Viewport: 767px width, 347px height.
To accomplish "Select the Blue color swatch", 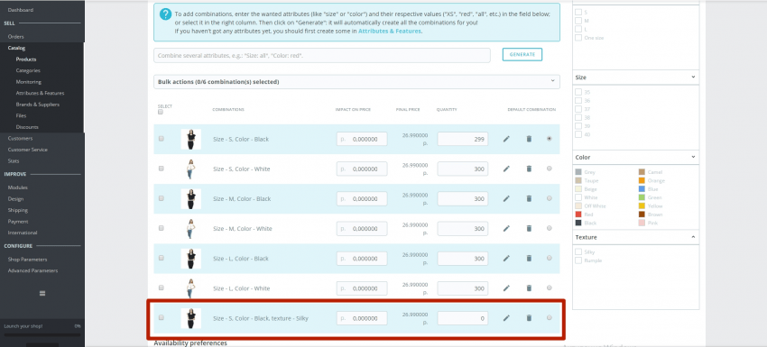I will 642,189.
